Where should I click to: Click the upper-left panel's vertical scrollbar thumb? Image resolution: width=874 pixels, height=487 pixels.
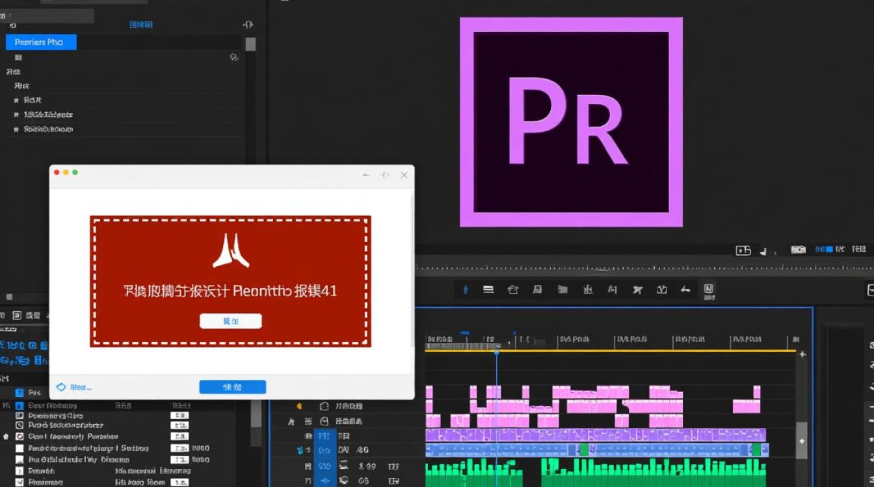tap(250, 44)
